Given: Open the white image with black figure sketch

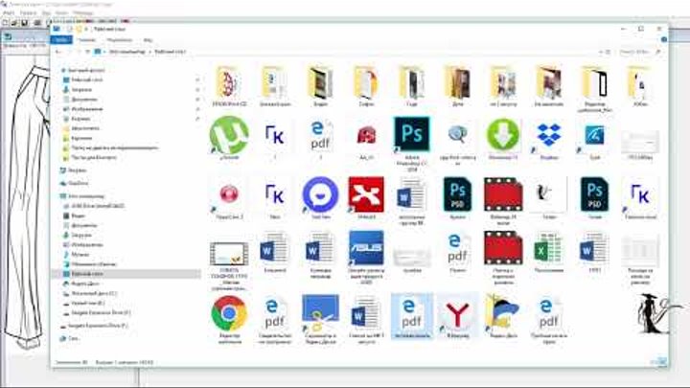Looking at the screenshot, I should [x=548, y=194].
